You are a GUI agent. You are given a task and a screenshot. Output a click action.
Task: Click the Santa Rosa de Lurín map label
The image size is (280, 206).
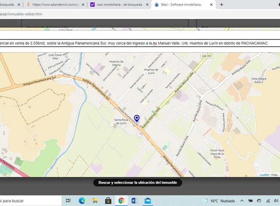click(x=121, y=121)
